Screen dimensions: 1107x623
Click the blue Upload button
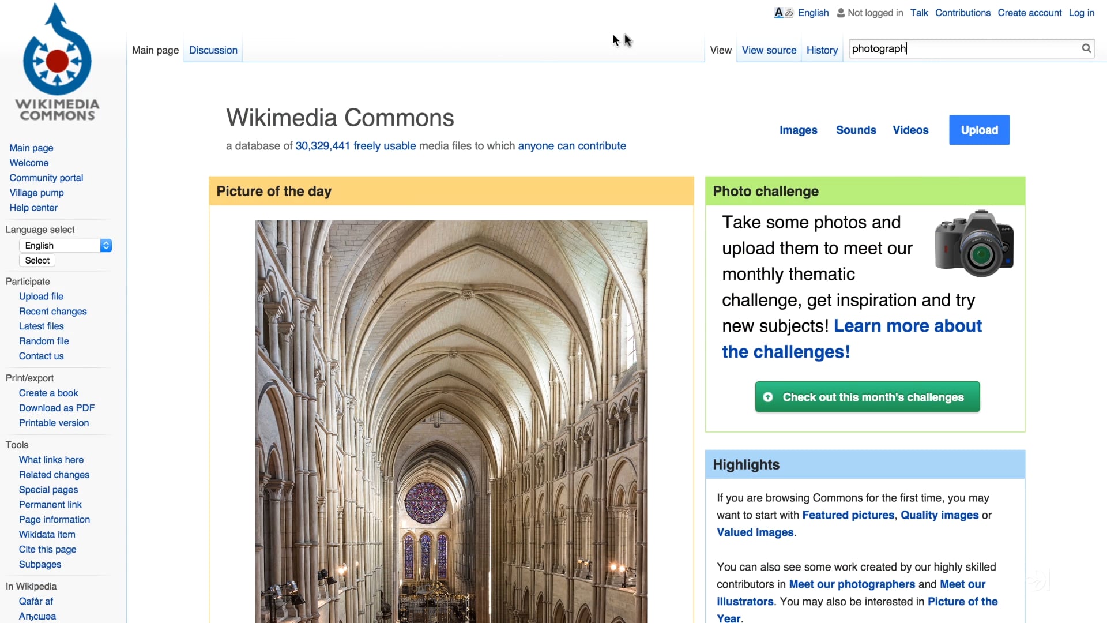tap(979, 130)
